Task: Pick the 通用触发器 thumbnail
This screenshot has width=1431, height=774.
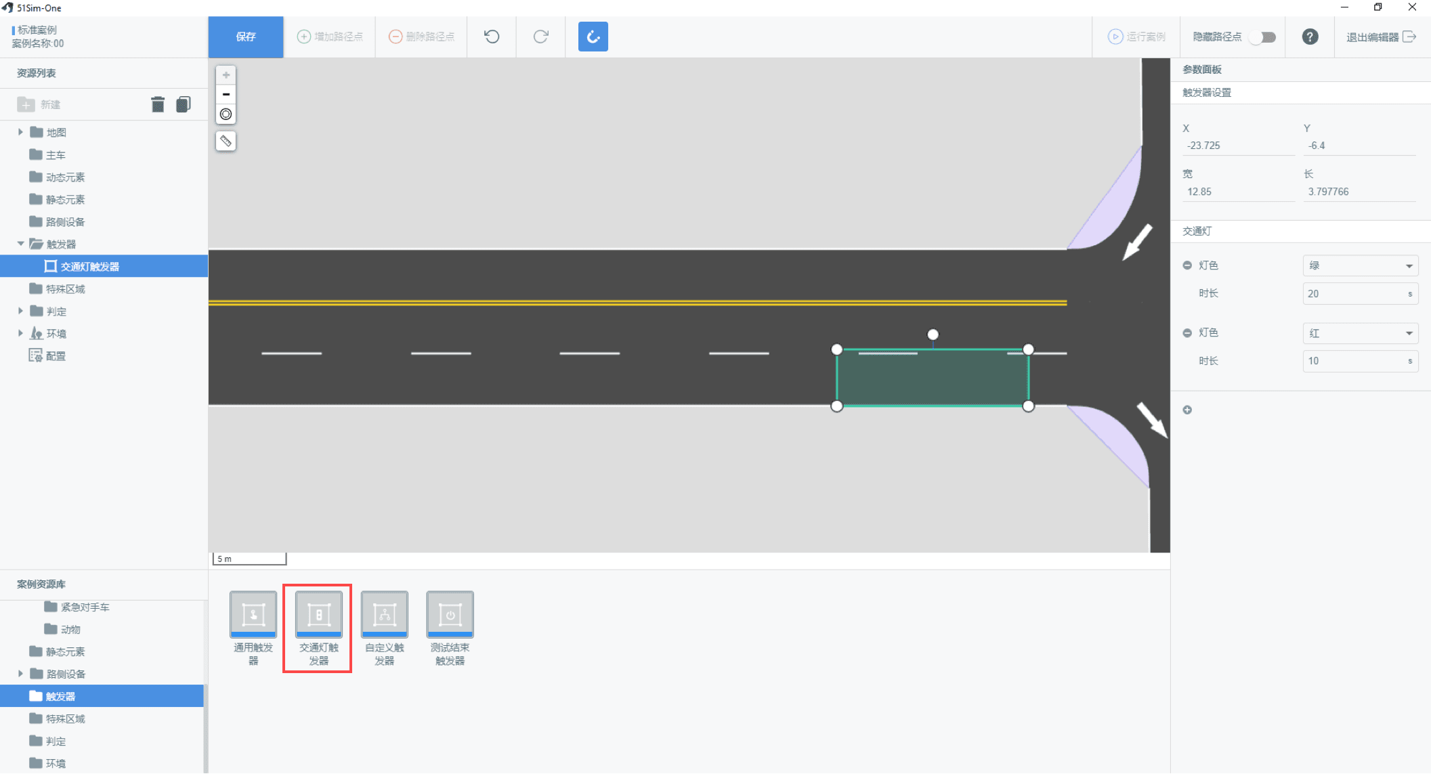Action: (x=253, y=615)
